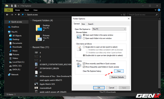Image resolution: width=164 pixels, height=99 pixels.
Task: Toggle Show recently used files checkbox
Action: click(x=84, y=64)
